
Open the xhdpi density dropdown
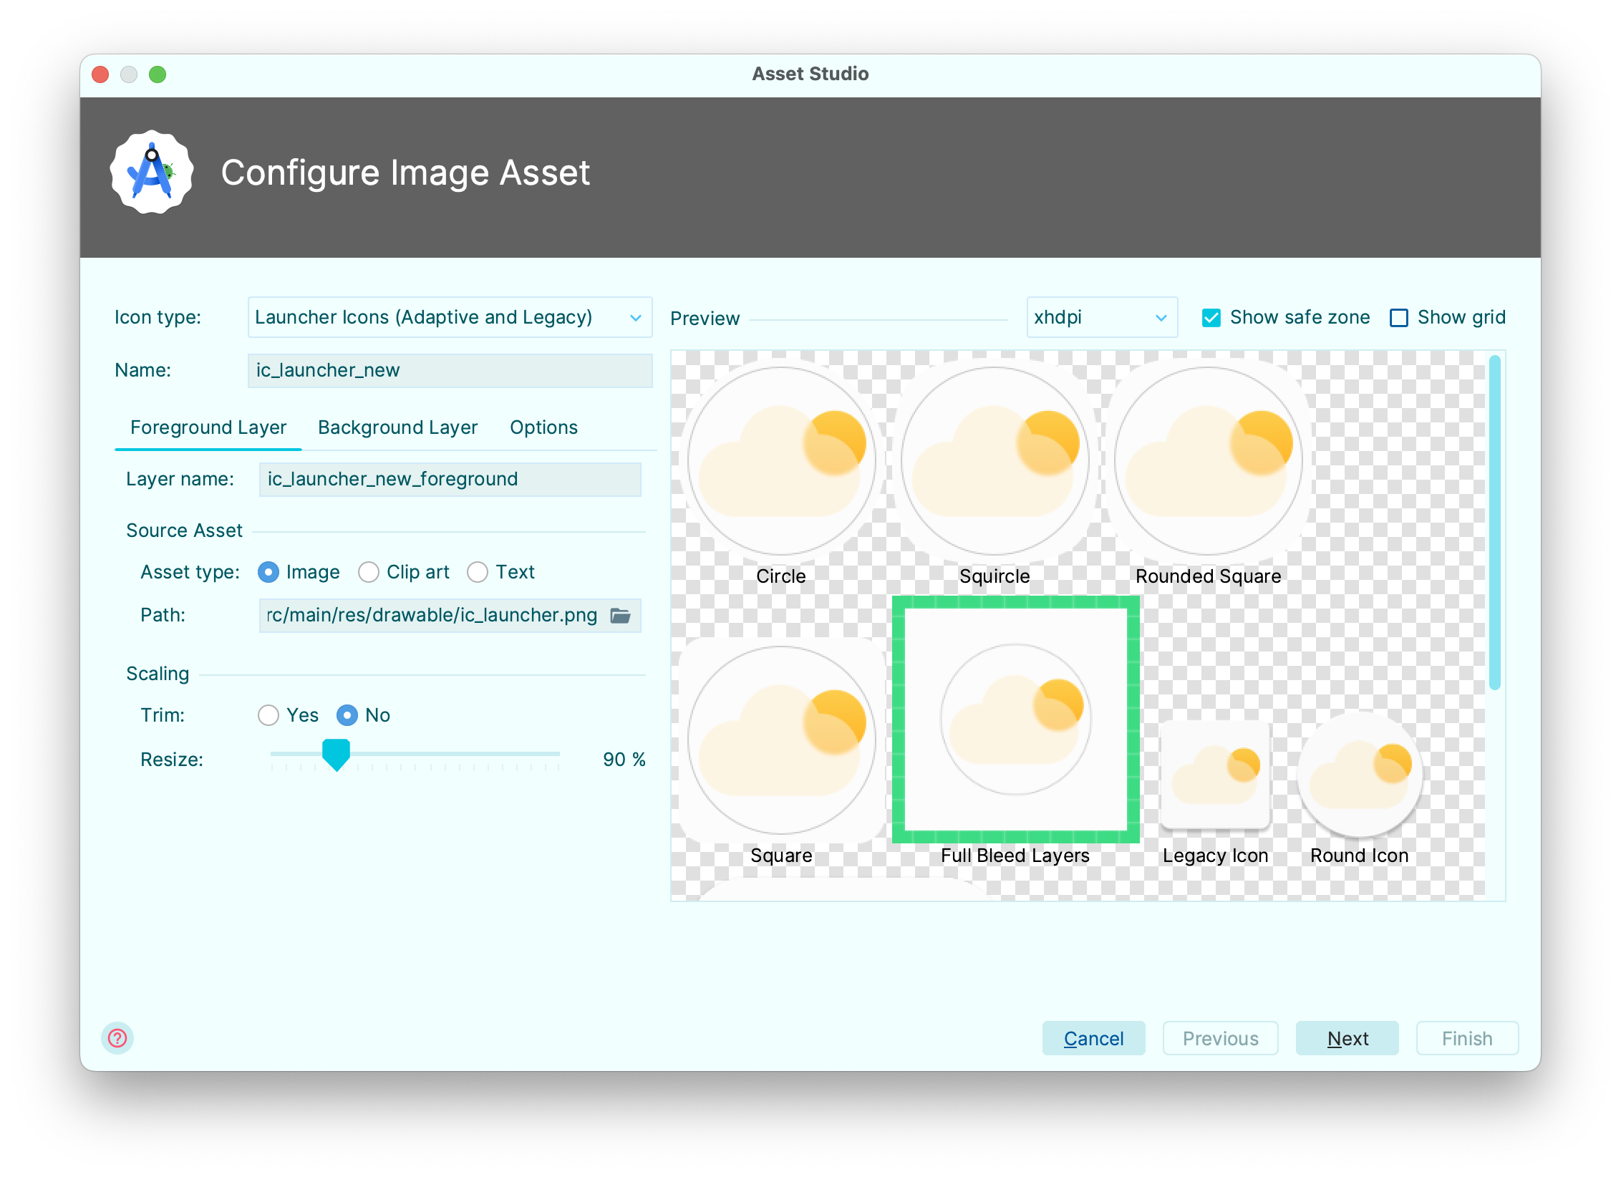(1101, 317)
